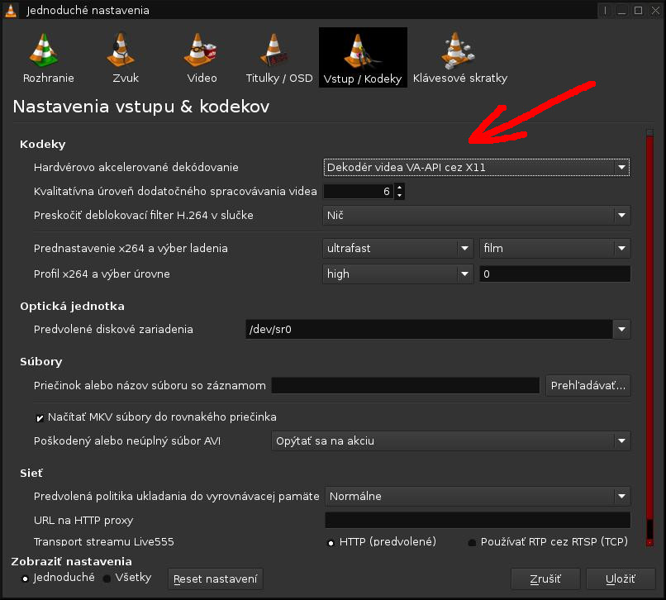This screenshot has width=666, height=600.
Task: Click the 'Poškodený alebo neúplný súbor AVI' label
Action: (127, 441)
